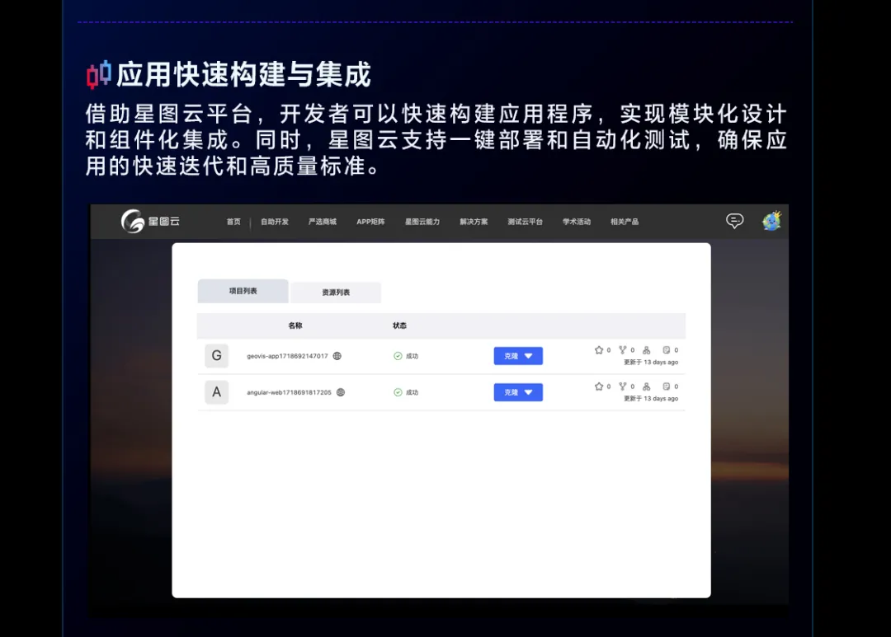Open the 自助开发 navigation menu

point(275,222)
